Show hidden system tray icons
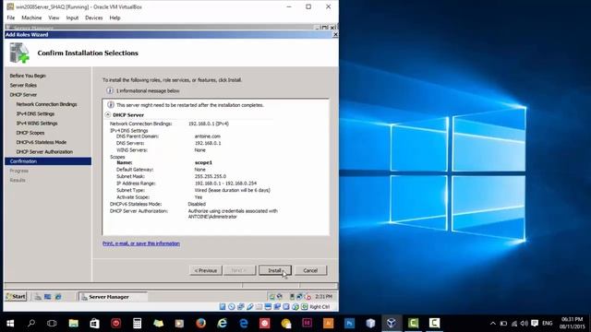 pos(492,323)
